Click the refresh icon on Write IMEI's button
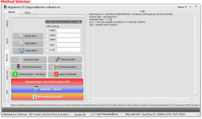The image size is (202, 119). (21, 51)
